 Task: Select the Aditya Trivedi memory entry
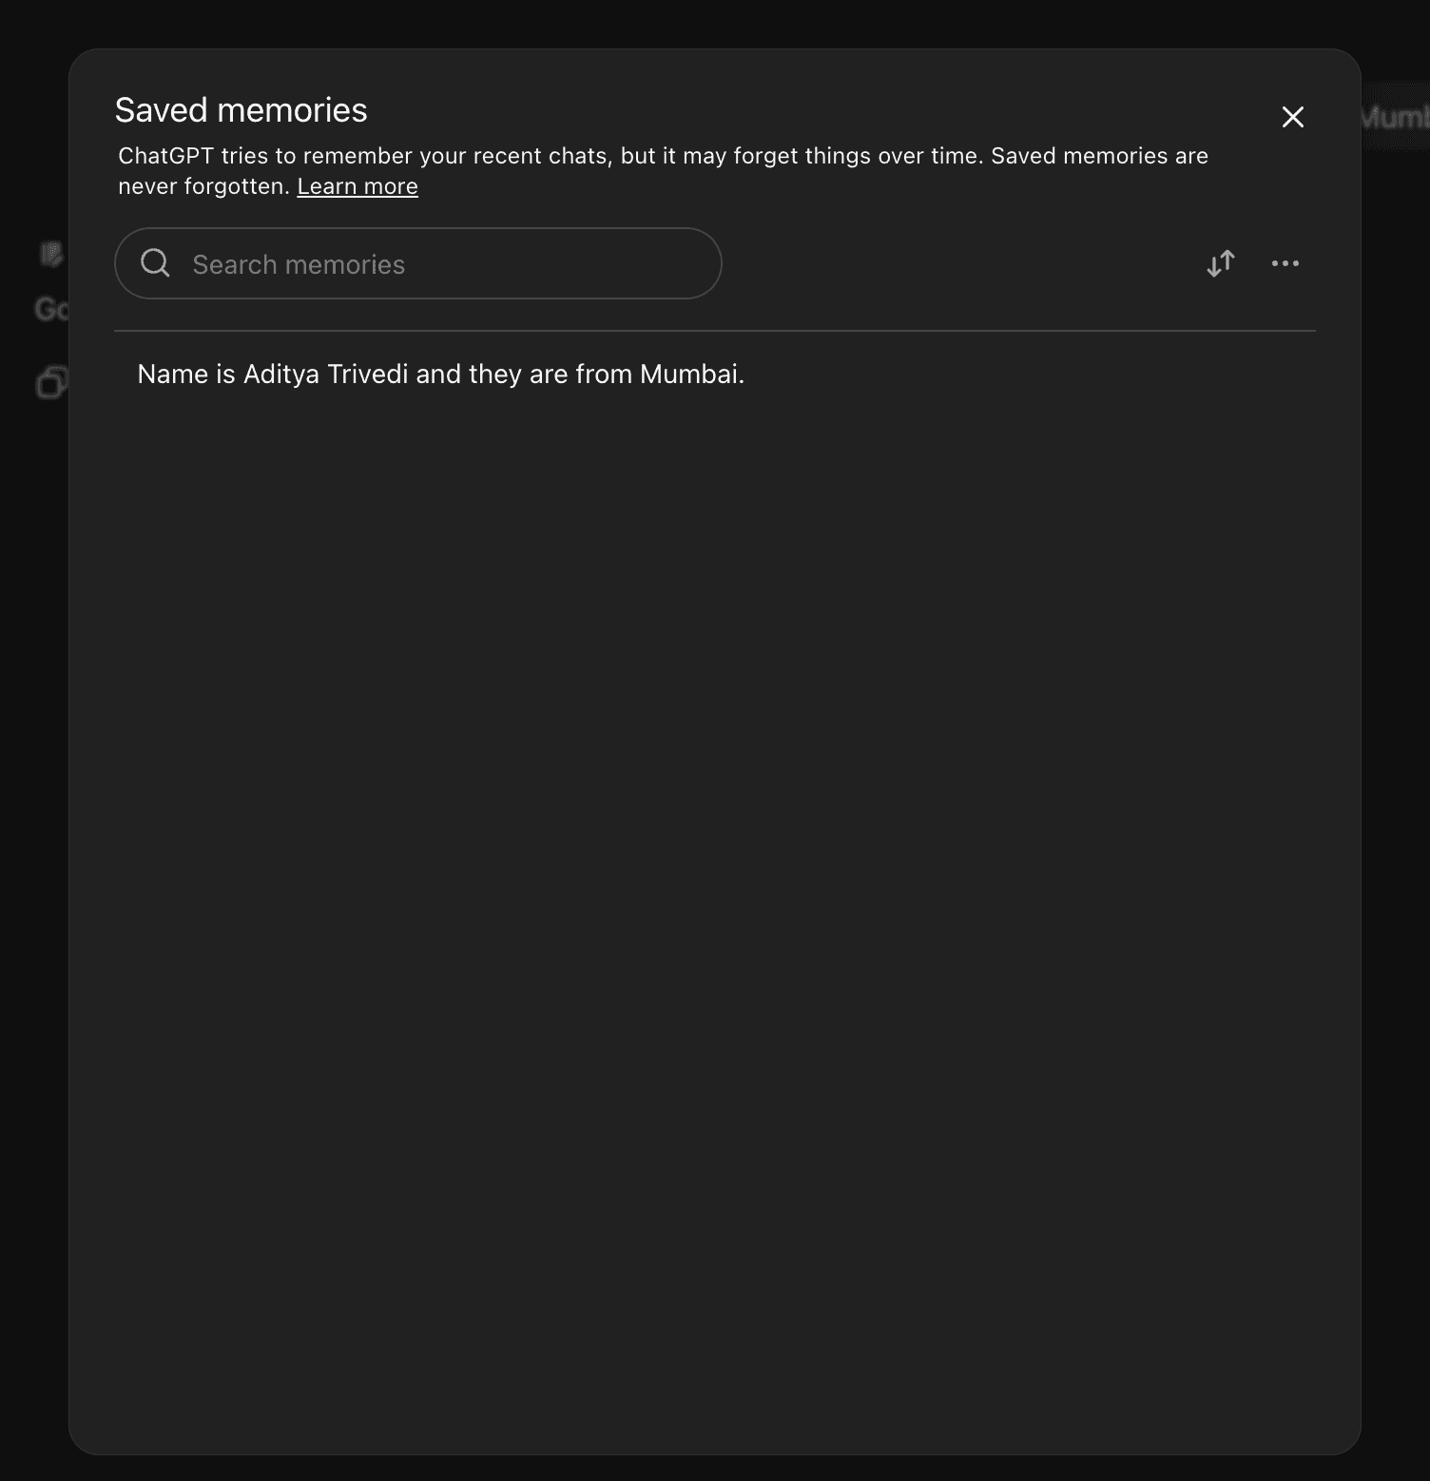[440, 375]
